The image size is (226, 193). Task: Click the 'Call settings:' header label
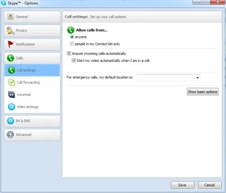tap(76, 17)
